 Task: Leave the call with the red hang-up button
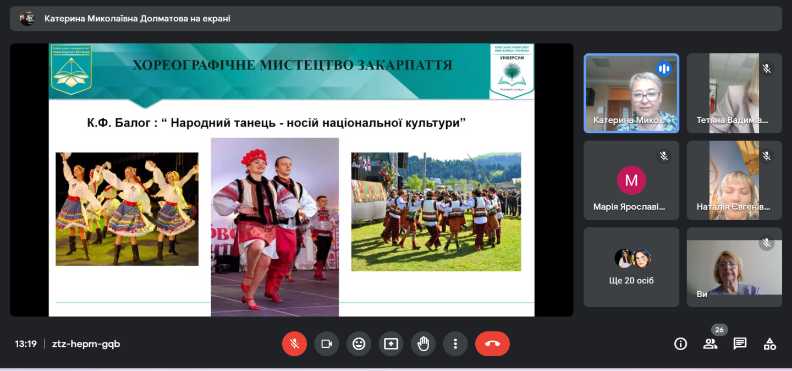(x=492, y=344)
